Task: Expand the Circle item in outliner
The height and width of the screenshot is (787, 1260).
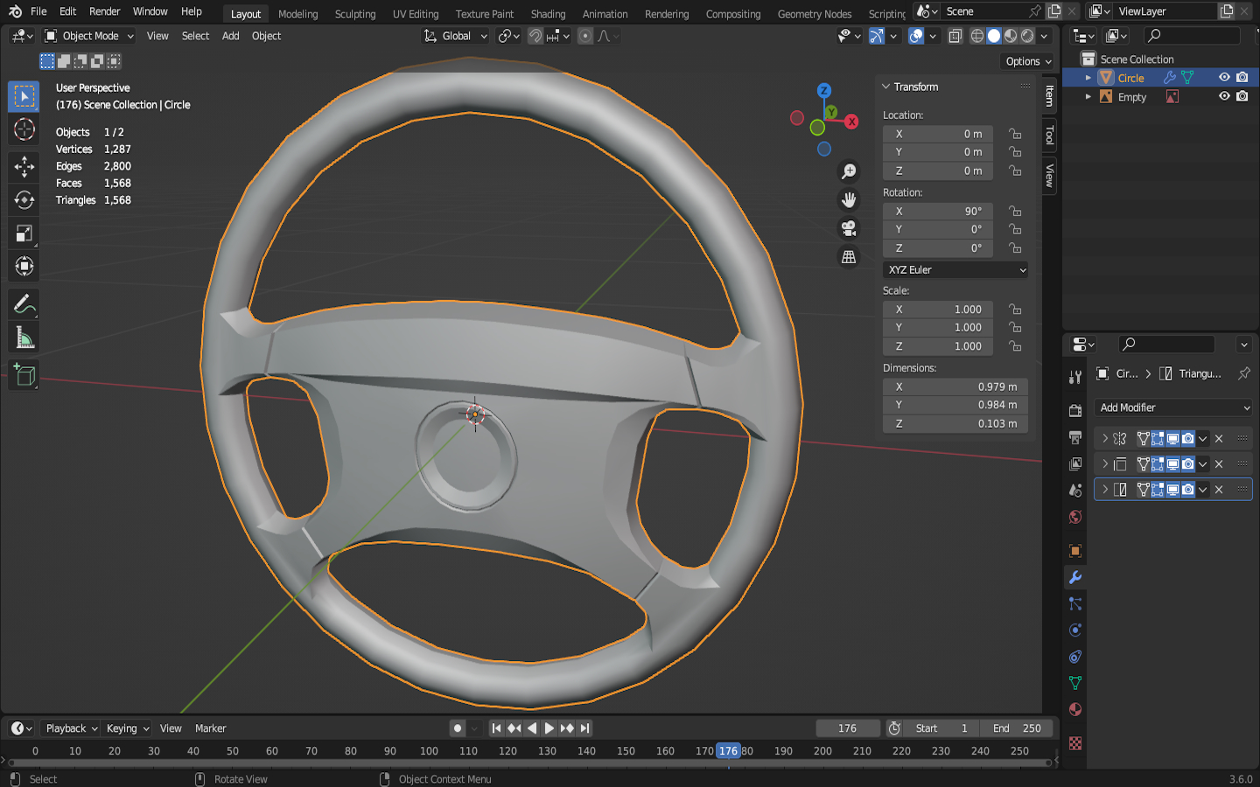Action: pyautogui.click(x=1088, y=78)
